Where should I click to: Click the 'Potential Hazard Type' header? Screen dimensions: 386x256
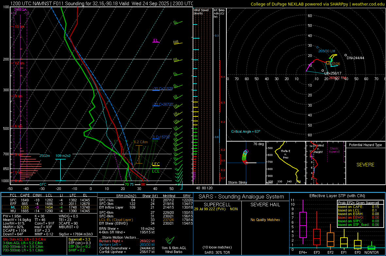point(365,145)
